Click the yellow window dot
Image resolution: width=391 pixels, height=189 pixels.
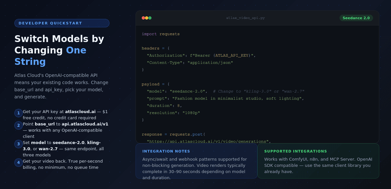coord(147,18)
